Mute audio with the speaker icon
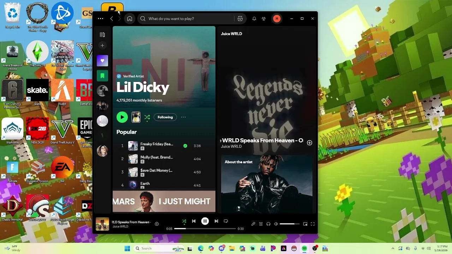 pyautogui.click(x=276, y=224)
